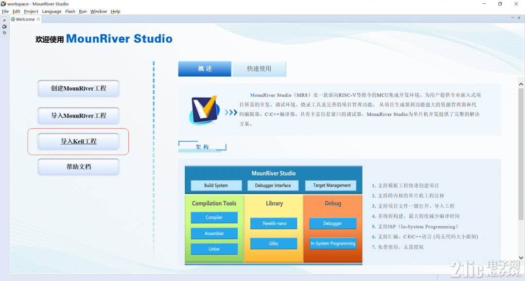Open the Project menu
Screen dimensions: 525x281
(x=31, y=11)
